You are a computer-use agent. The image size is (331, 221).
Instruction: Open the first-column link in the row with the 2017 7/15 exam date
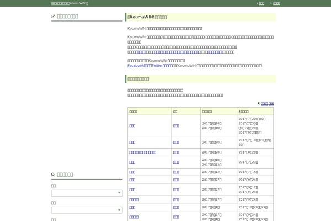click(x=132, y=172)
